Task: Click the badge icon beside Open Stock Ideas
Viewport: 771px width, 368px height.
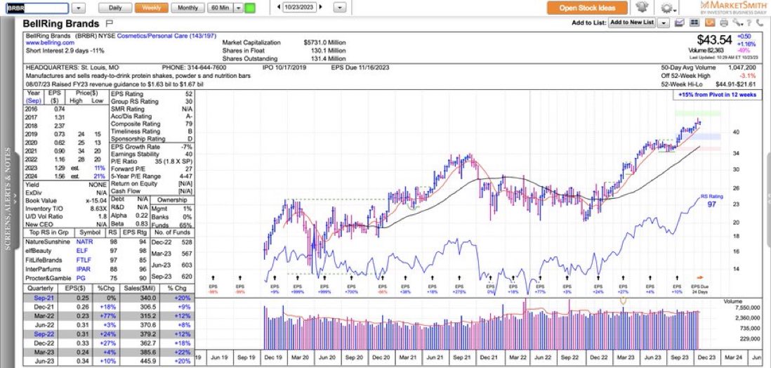Action: (x=641, y=8)
